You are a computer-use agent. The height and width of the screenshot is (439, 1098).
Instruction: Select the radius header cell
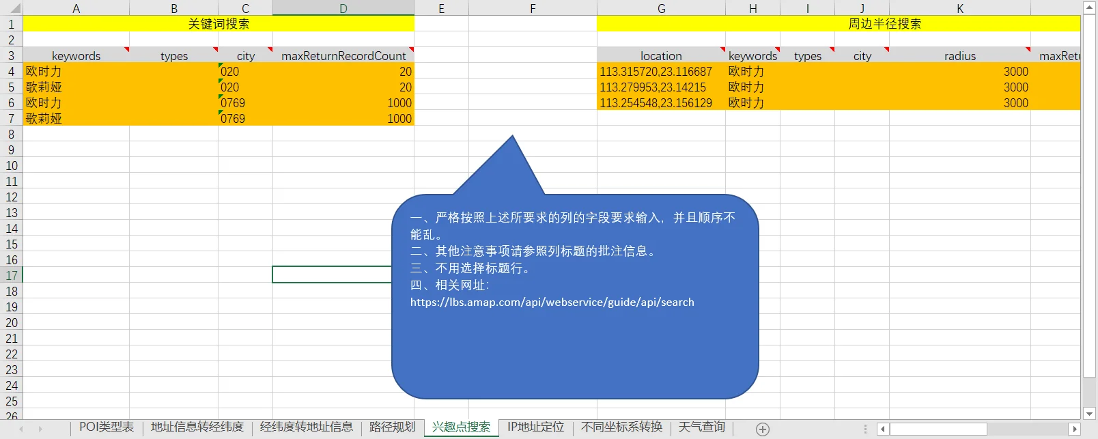[x=960, y=55]
